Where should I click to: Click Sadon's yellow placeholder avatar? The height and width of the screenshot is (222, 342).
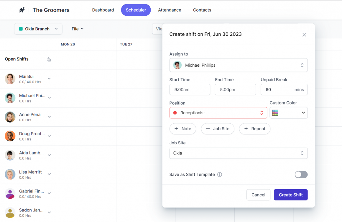pyautogui.click(x=10, y=213)
